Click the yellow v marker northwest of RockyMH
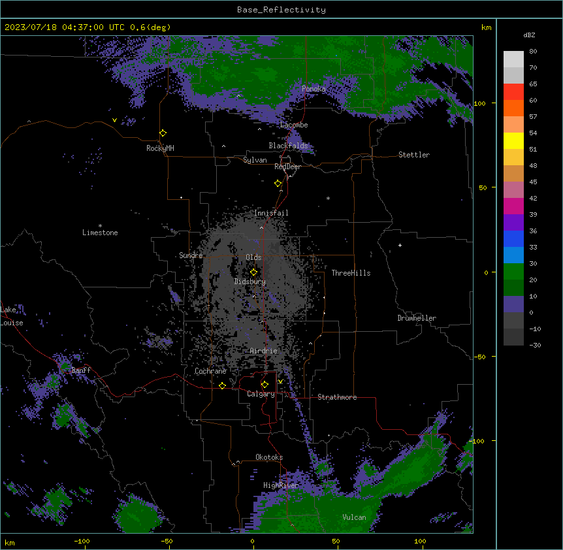The width and height of the screenshot is (563, 550). click(x=114, y=120)
